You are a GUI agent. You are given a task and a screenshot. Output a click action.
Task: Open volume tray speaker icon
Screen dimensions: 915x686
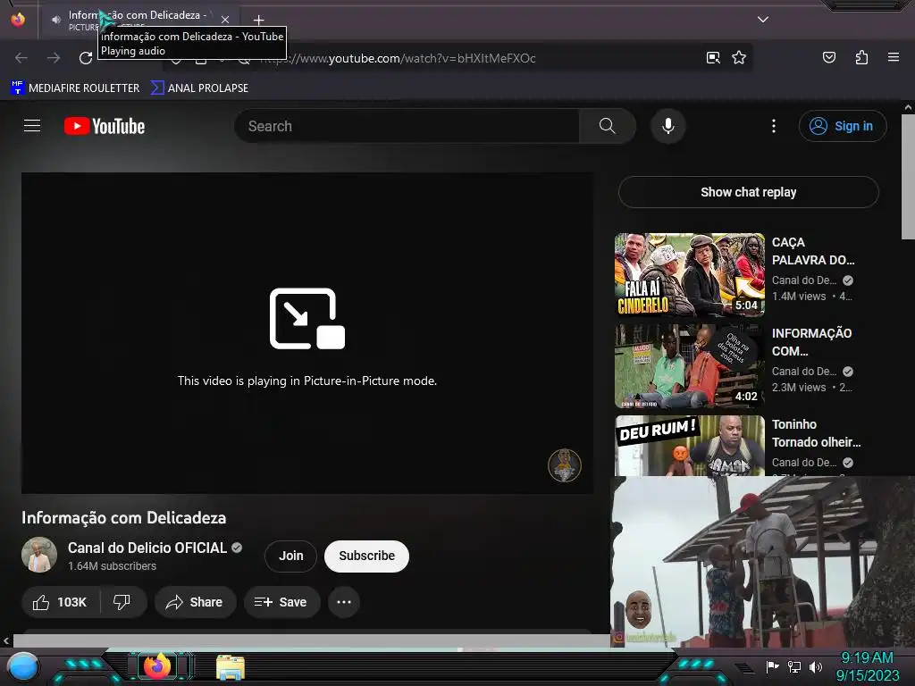pos(815,666)
